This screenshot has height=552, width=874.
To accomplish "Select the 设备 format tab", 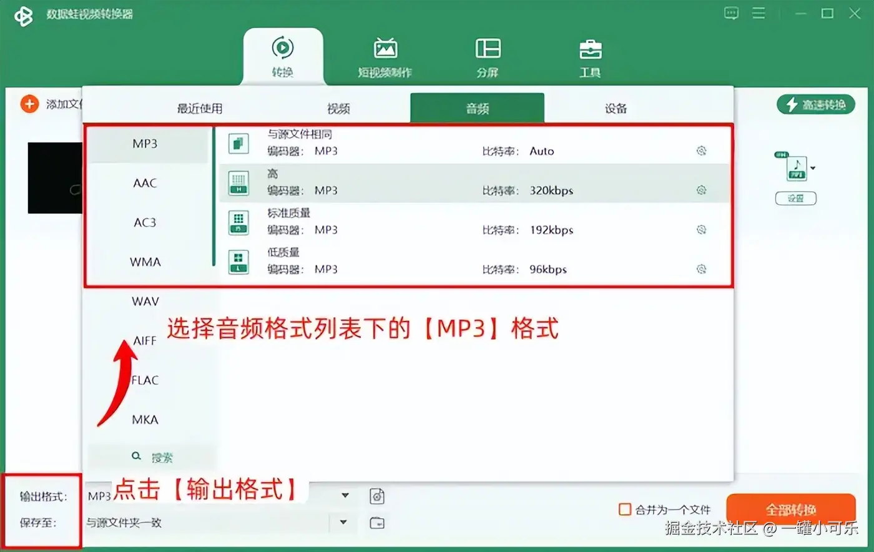I will (616, 109).
